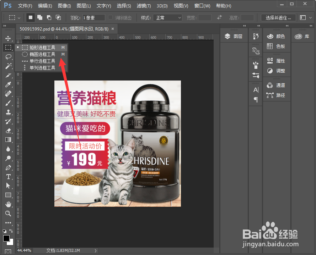Expand the toolbar double-arrow toggle
The height and width of the screenshot is (255, 316).
pos(5,26)
